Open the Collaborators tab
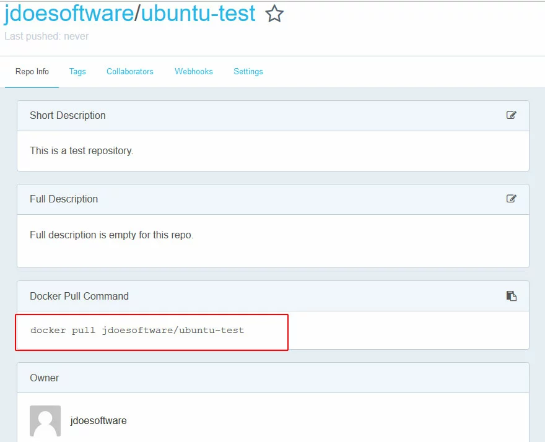The image size is (545, 442). [130, 72]
